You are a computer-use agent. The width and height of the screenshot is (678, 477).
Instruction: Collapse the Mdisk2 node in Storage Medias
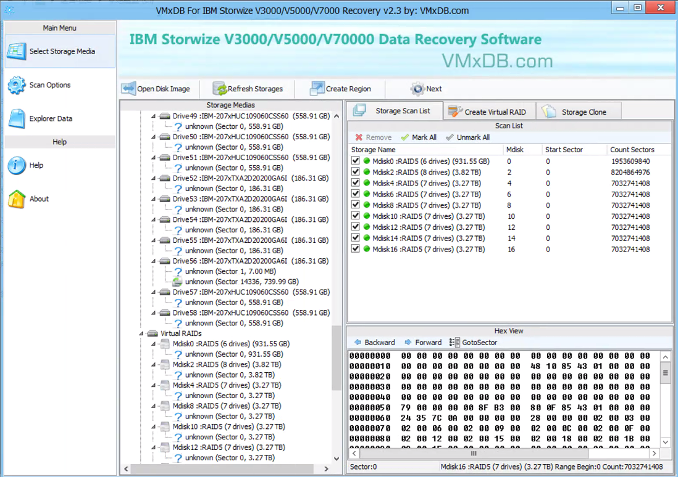pyautogui.click(x=154, y=365)
